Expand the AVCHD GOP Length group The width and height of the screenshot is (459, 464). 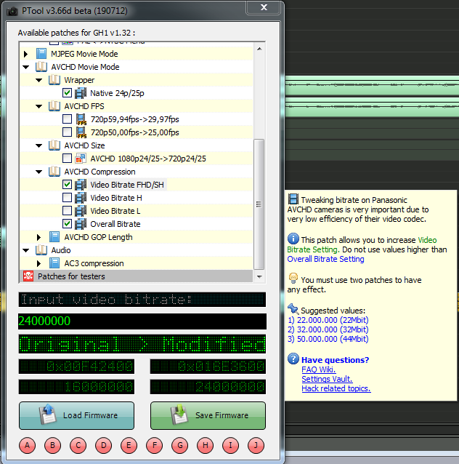pyautogui.click(x=38, y=237)
